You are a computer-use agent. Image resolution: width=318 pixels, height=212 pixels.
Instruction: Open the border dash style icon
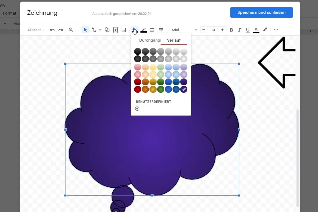click(x=161, y=30)
